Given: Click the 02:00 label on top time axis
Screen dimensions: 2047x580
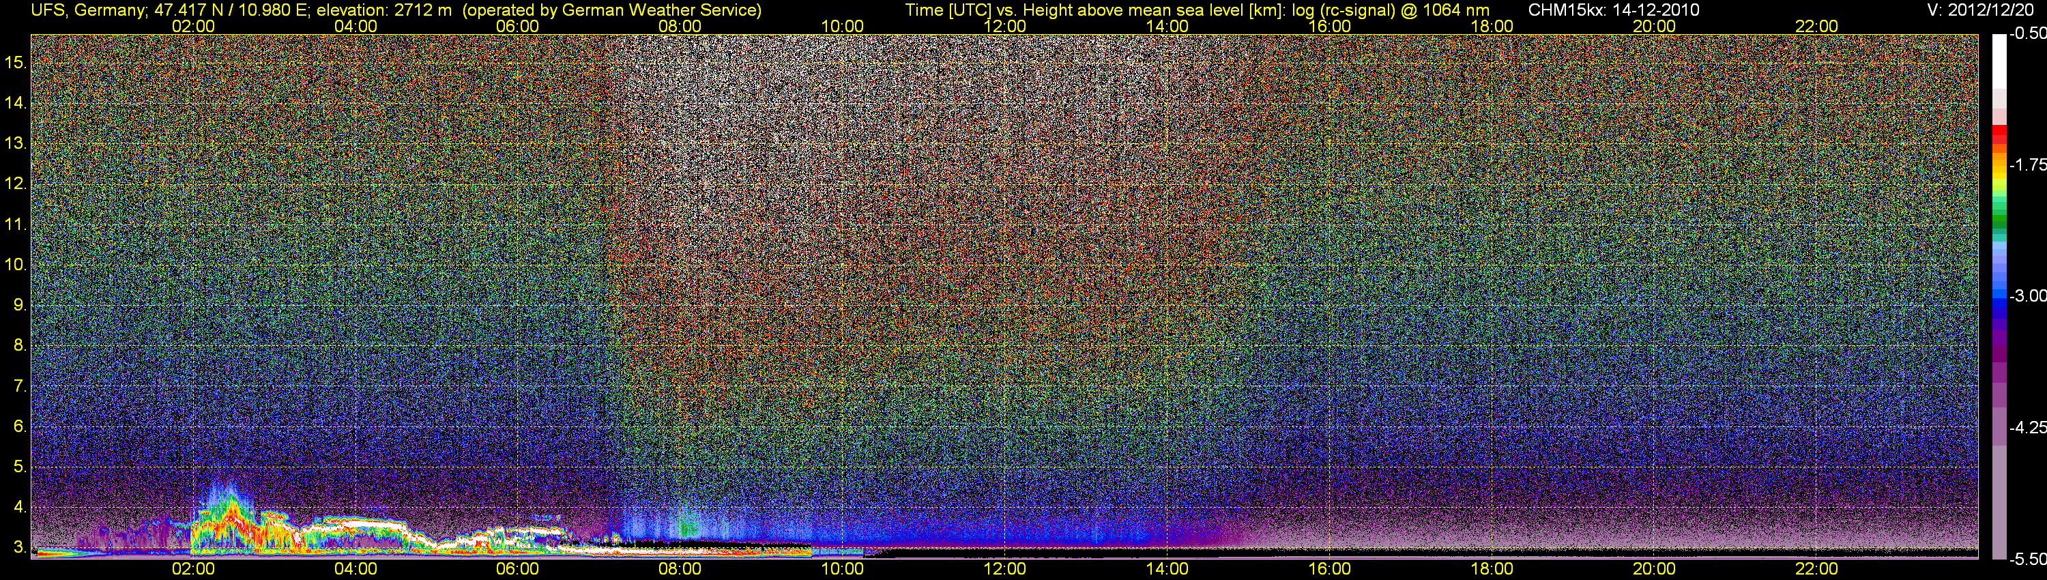Looking at the screenshot, I should (x=193, y=26).
